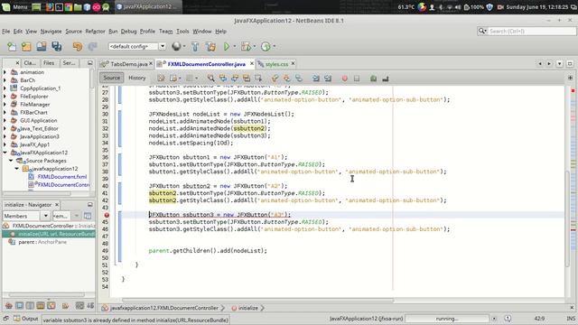Click the Shift Line Left icon
This screenshot has width=578, height=325.
point(316,79)
